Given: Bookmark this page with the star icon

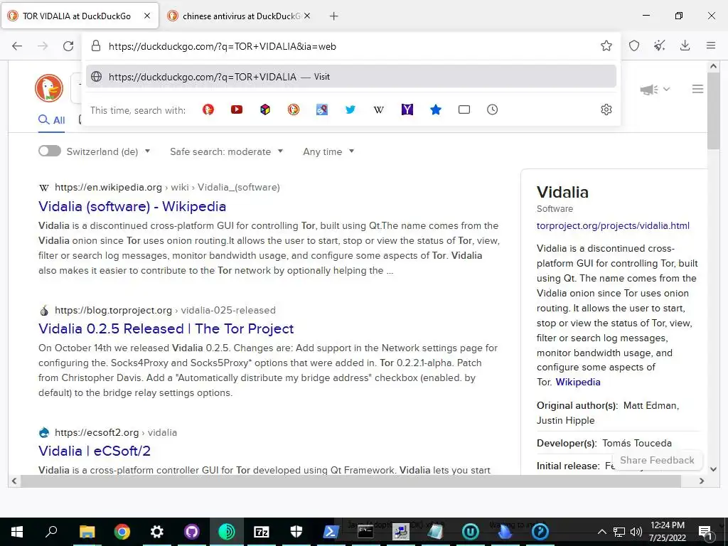Looking at the screenshot, I should (606, 45).
